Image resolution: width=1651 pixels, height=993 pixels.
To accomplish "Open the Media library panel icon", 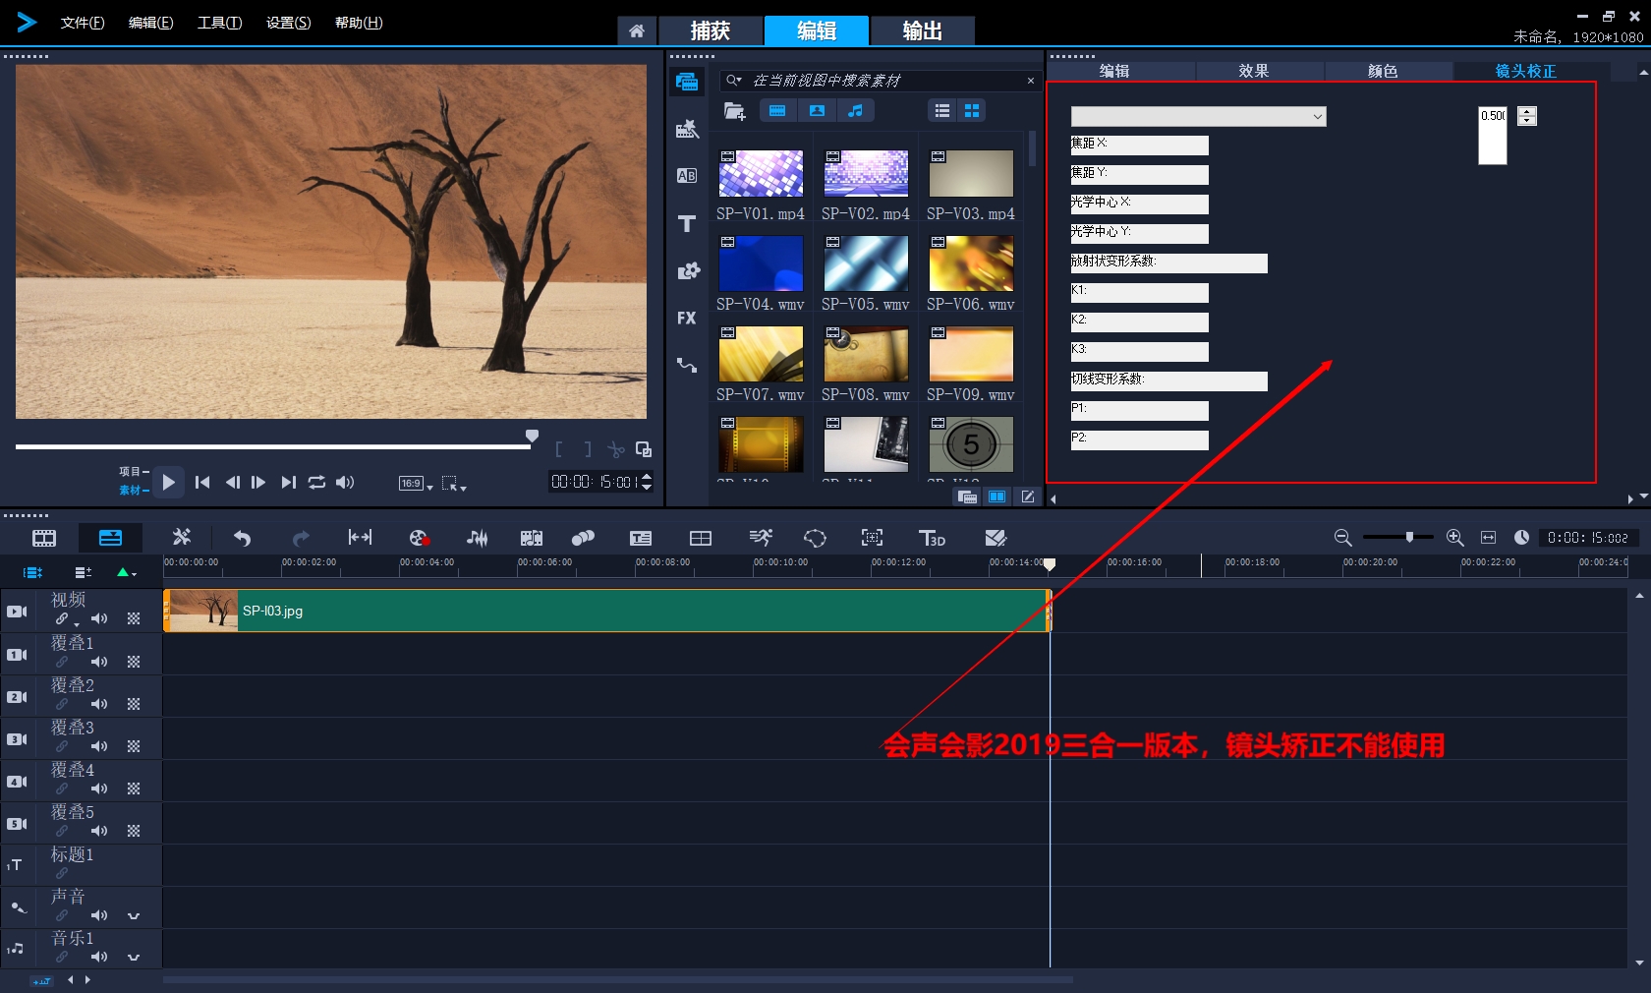I will [x=687, y=83].
